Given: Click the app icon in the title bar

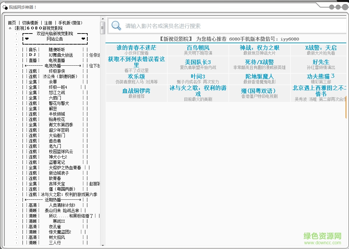Looking at the screenshot, I should [x=5, y=7].
